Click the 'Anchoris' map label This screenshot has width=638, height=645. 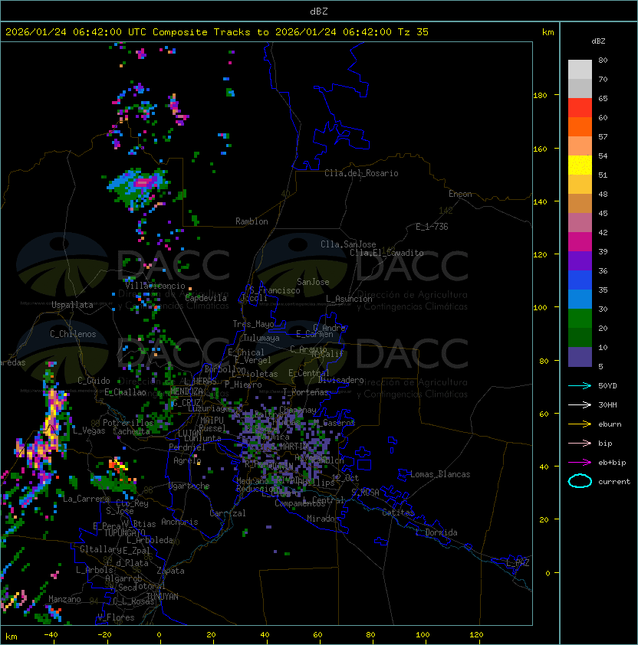[x=179, y=522]
